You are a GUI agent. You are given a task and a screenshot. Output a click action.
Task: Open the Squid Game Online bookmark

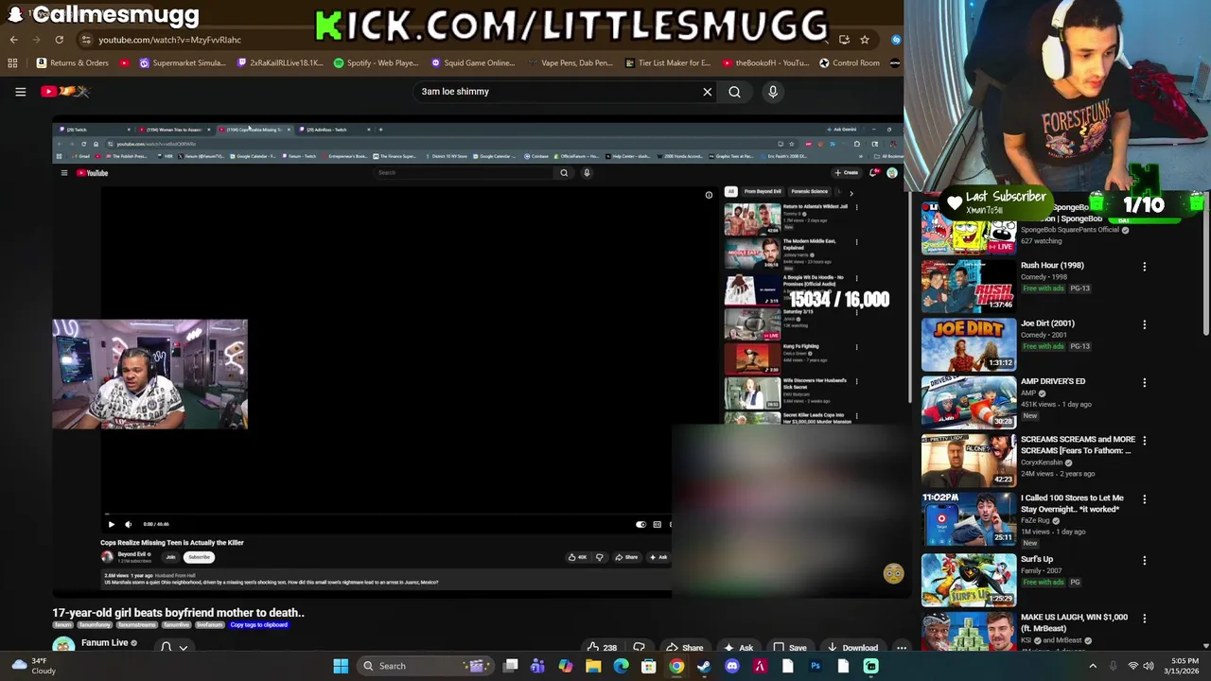(x=472, y=63)
